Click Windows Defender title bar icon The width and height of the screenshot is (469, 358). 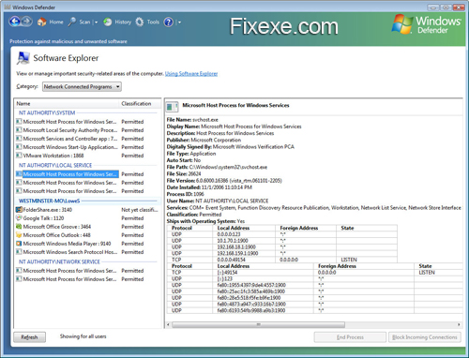8,7
